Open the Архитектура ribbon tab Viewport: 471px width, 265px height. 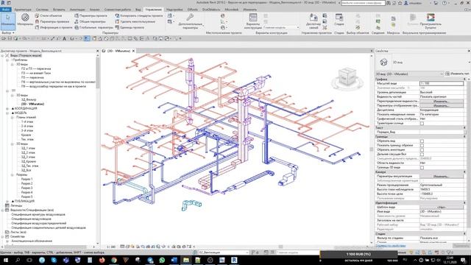[x=23, y=10]
